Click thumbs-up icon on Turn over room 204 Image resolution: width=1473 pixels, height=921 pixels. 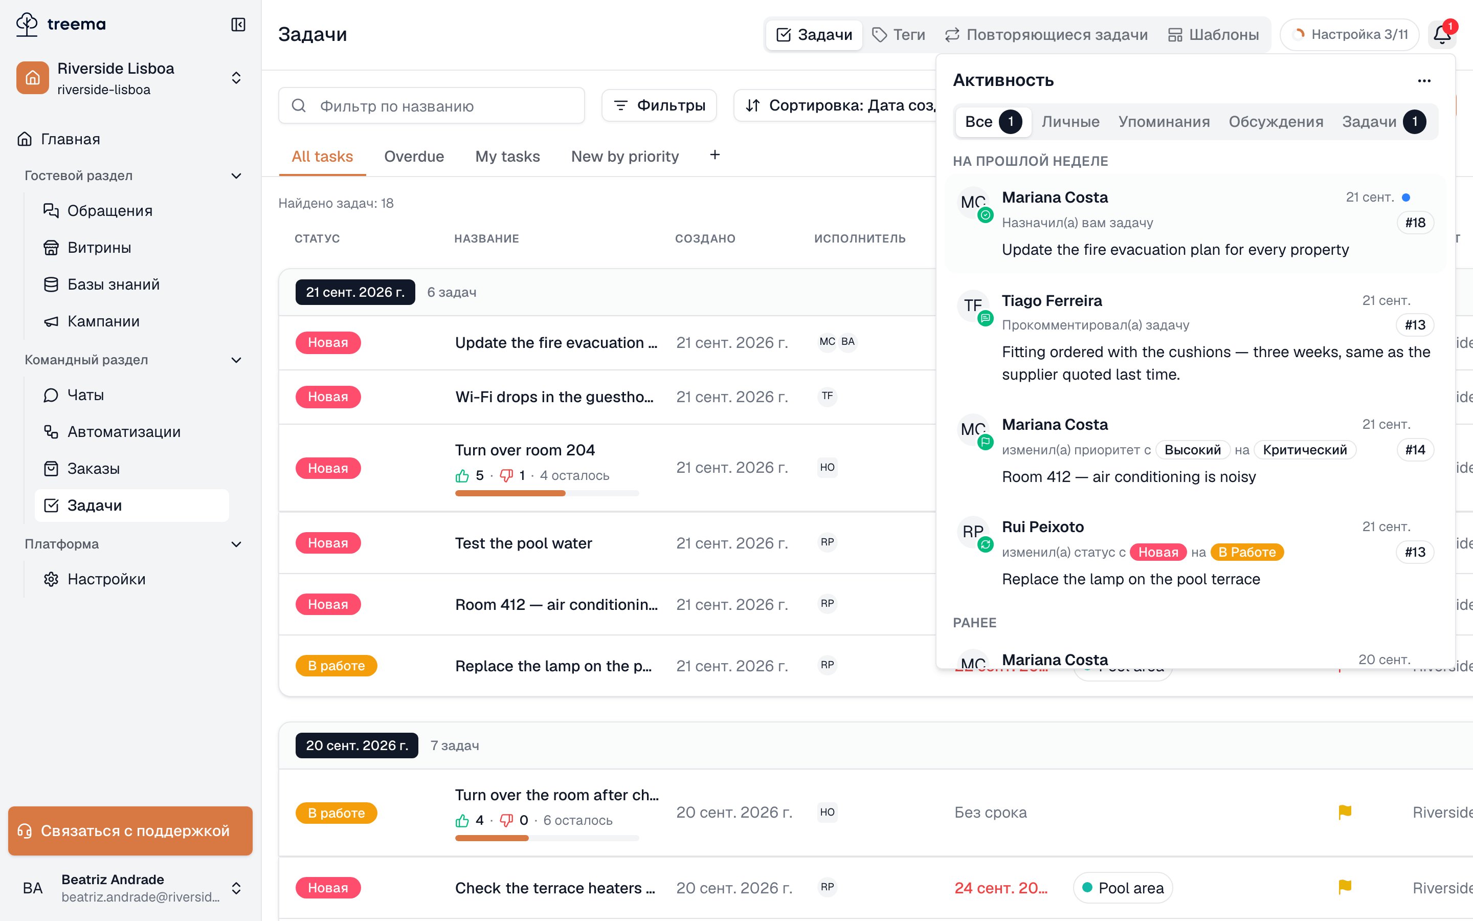click(462, 476)
